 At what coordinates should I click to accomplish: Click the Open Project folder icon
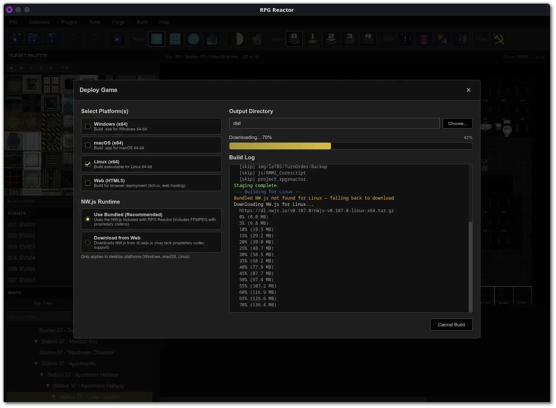pos(34,39)
